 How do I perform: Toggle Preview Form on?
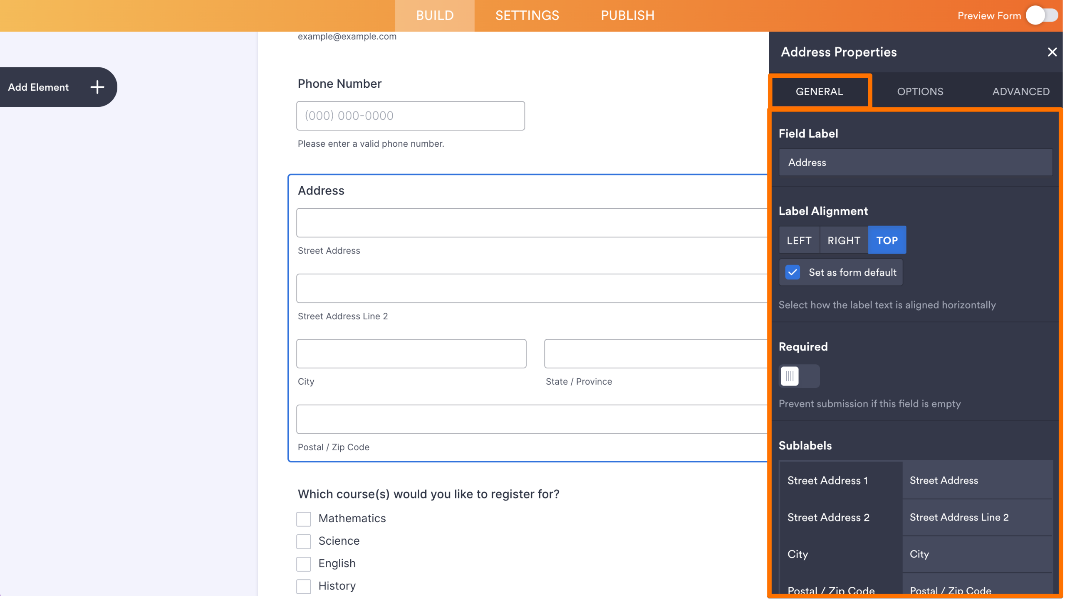click(1043, 15)
